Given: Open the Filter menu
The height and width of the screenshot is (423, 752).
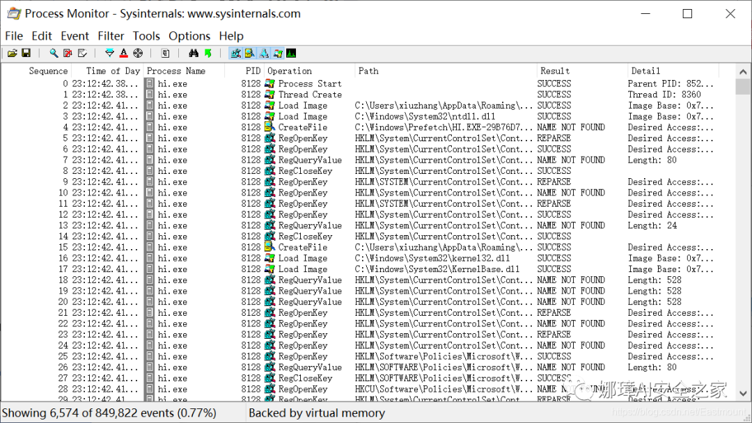Looking at the screenshot, I should 111,36.
